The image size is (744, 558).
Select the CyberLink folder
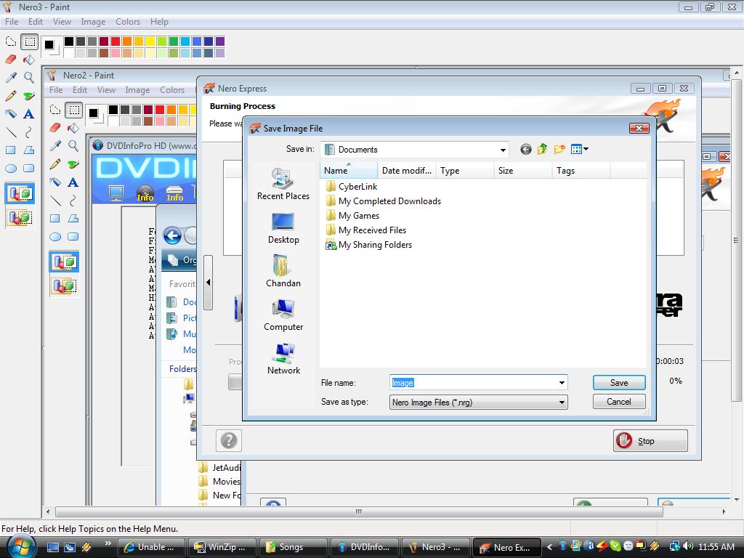pos(352,187)
